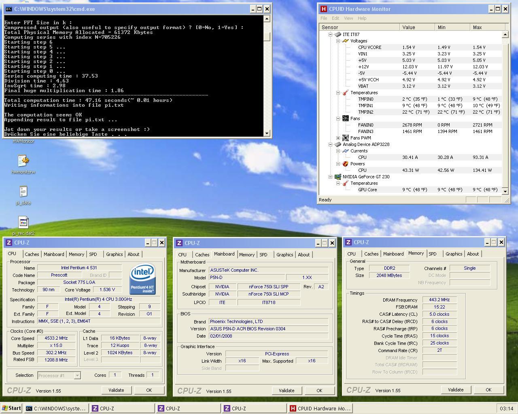The height and width of the screenshot is (414, 518).
Task: Switch to Graphics tab in Memory window
Action: coord(454,254)
